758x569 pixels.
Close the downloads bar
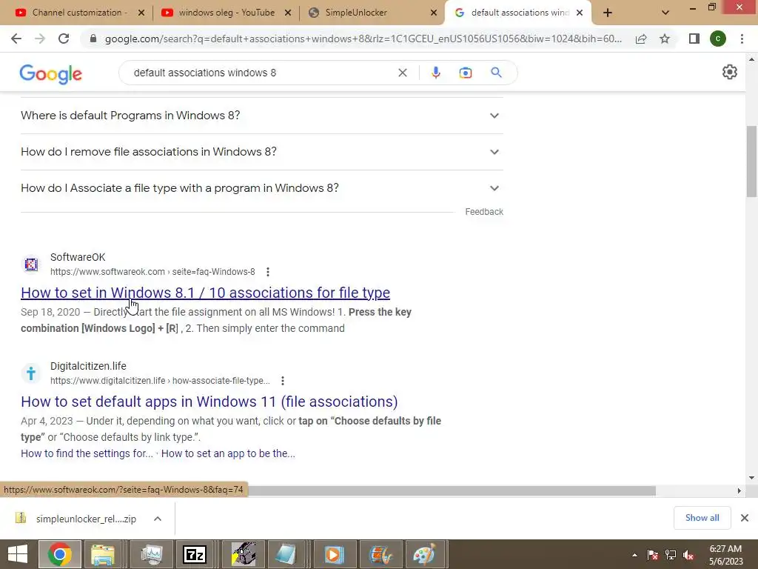tap(745, 518)
